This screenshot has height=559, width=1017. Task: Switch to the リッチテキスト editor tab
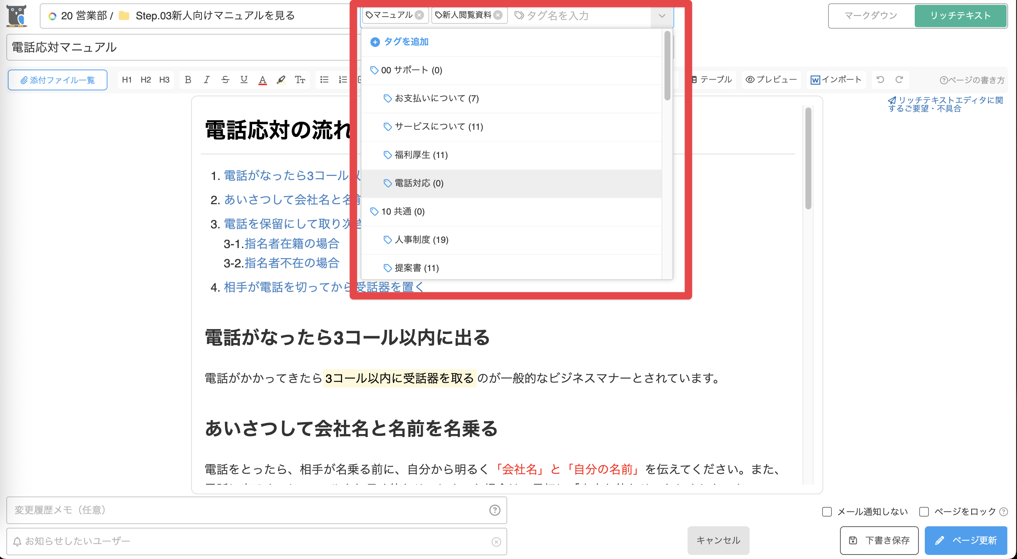tap(960, 16)
